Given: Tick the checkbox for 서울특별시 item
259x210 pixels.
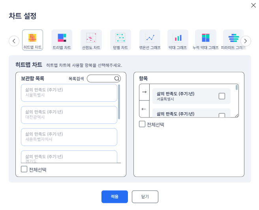Looking at the screenshot, I should 221,96.
